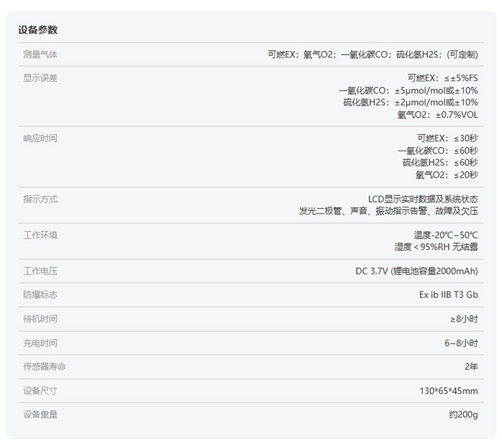This screenshot has height=447, width=502.
Task: Click the 约200g device weight value
Action: 463,415
